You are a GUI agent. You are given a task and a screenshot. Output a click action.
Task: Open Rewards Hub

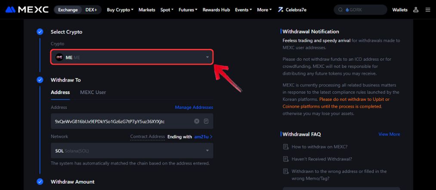click(216, 10)
